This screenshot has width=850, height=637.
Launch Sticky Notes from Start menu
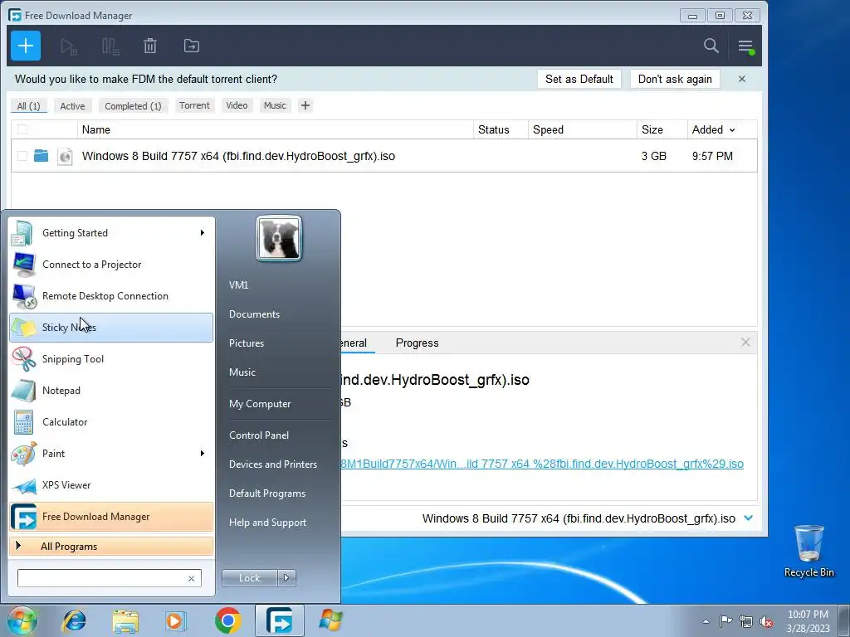point(111,327)
